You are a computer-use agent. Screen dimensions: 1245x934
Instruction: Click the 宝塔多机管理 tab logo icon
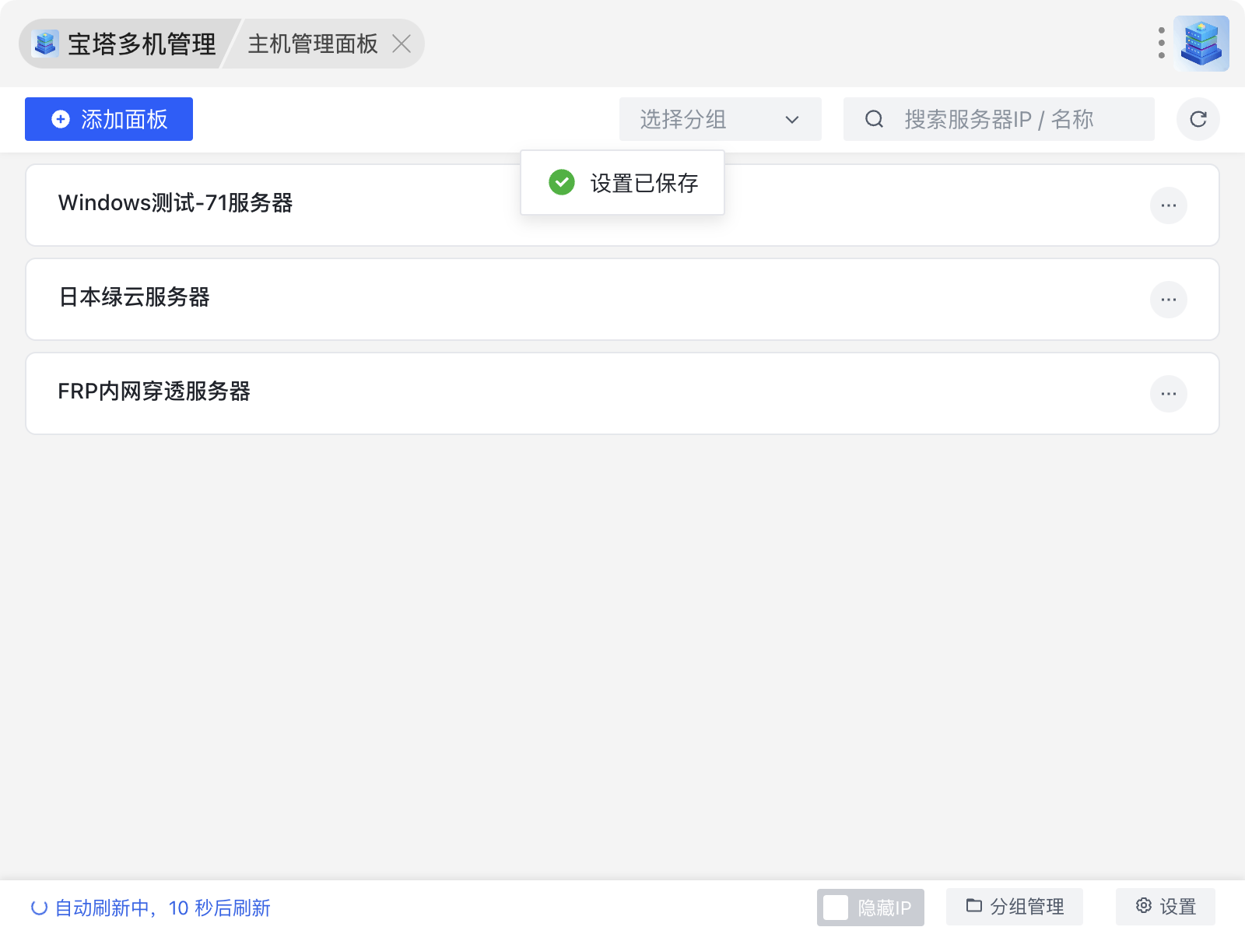point(45,44)
